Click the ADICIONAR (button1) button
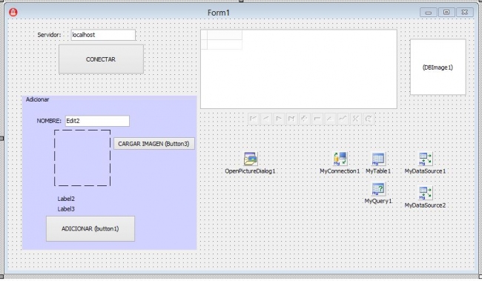 point(90,229)
